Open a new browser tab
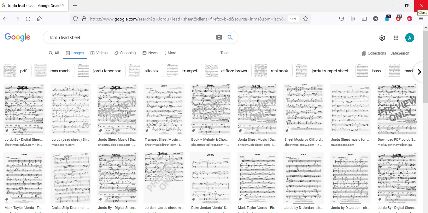The width and height of the screenshot is (428, 213). click(x=75, y=6)
